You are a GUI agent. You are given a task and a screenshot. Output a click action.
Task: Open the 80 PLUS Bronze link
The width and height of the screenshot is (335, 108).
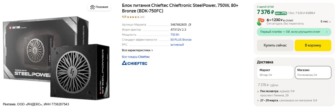(x=181, y=40)
